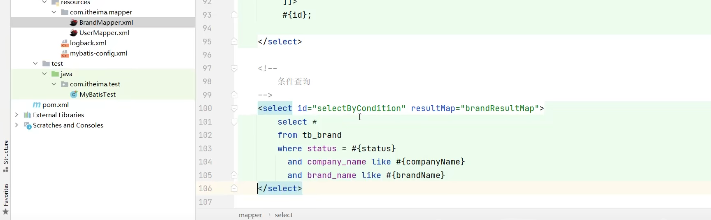
Task: Toggle comment fold at line 97
Action: (234, 68)
